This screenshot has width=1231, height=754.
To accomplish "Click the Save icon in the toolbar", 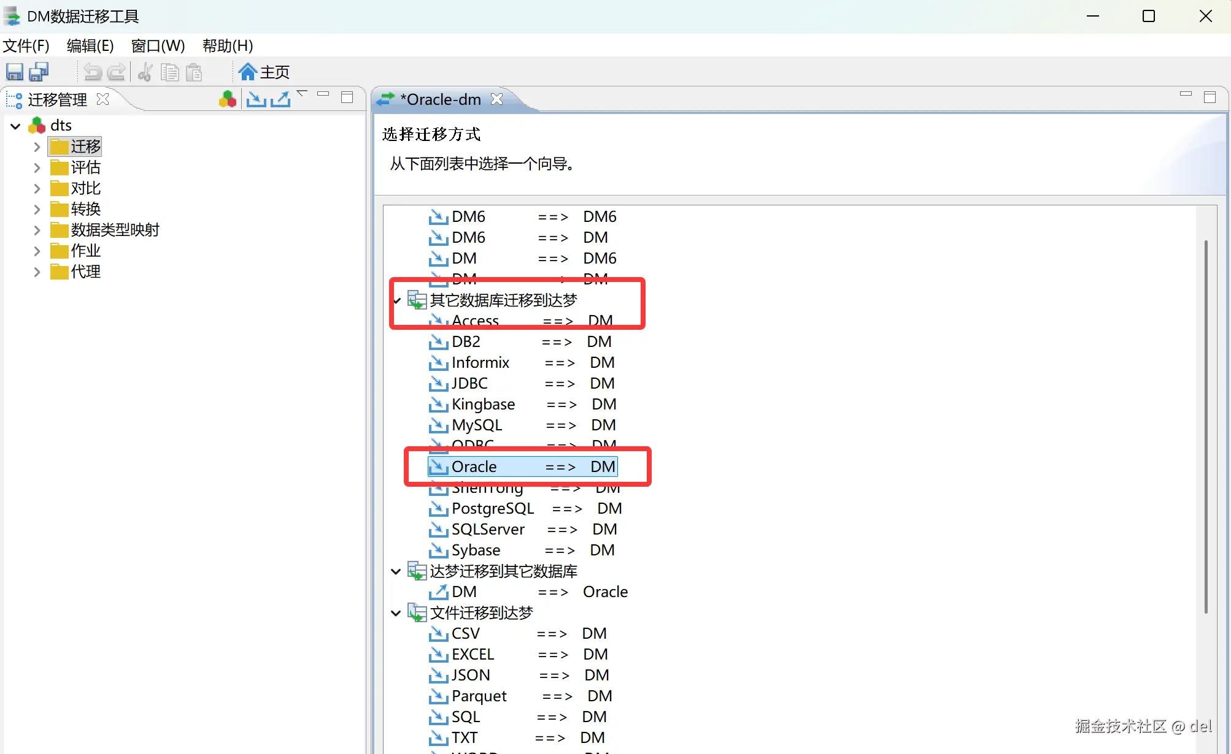I will 15,72.
